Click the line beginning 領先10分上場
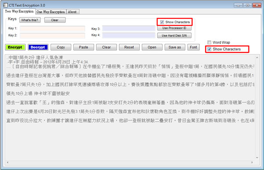 tap(38, 94)
